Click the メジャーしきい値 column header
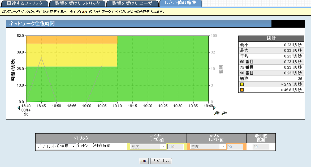The width and height of the screenshot is (311, 167). pyautogui.click(x=216, y=138)
